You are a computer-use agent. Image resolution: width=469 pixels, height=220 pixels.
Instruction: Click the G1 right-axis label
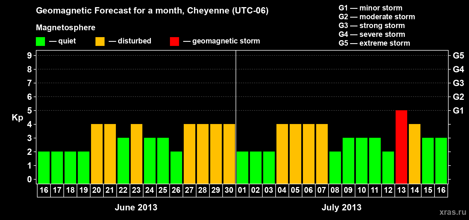point(459,111)
